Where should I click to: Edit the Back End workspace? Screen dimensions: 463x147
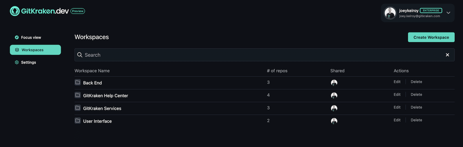[397, 82]
